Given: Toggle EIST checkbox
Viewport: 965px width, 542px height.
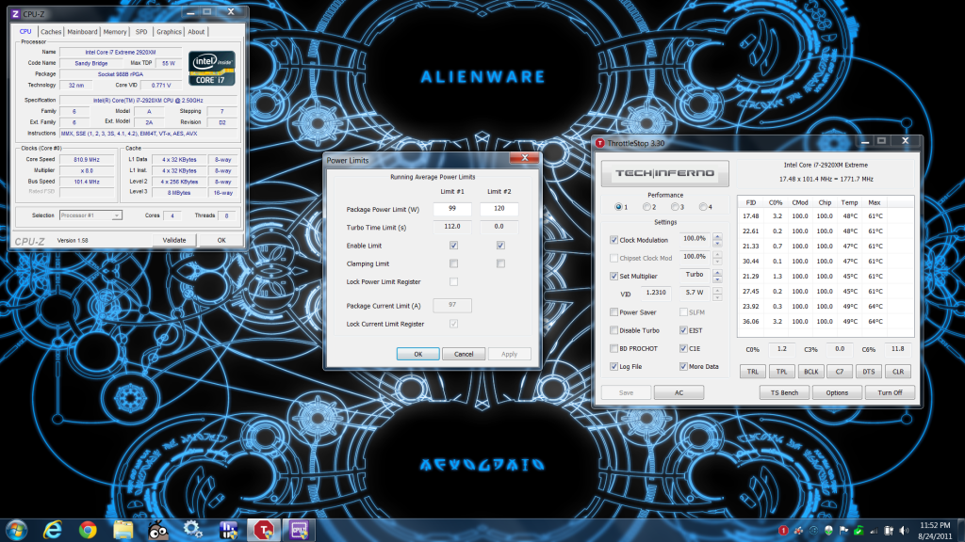Looking at the screenshot, I should pos(683,330).
